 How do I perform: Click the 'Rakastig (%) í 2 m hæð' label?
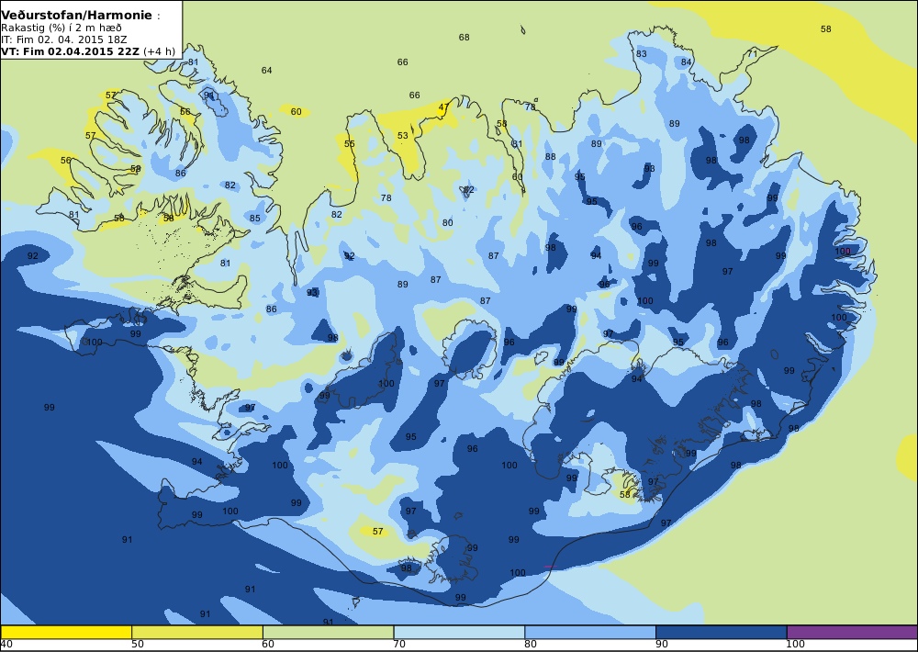[62, 28]
